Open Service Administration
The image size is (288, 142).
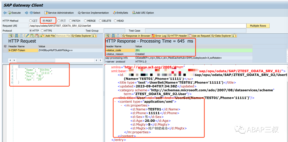click(x=59, y=13)
